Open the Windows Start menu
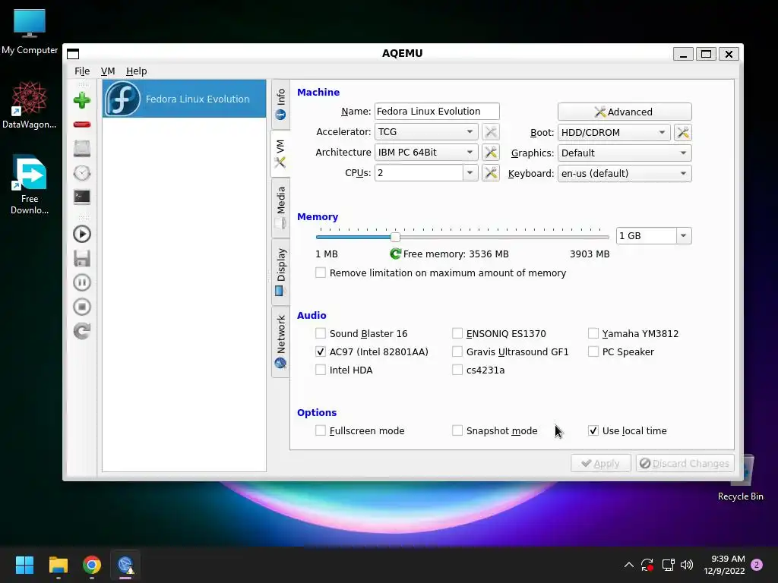 tap(24, 565)
